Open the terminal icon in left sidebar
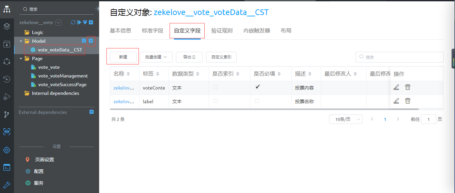Screen dimensions: 455x193 click(7, 167)
